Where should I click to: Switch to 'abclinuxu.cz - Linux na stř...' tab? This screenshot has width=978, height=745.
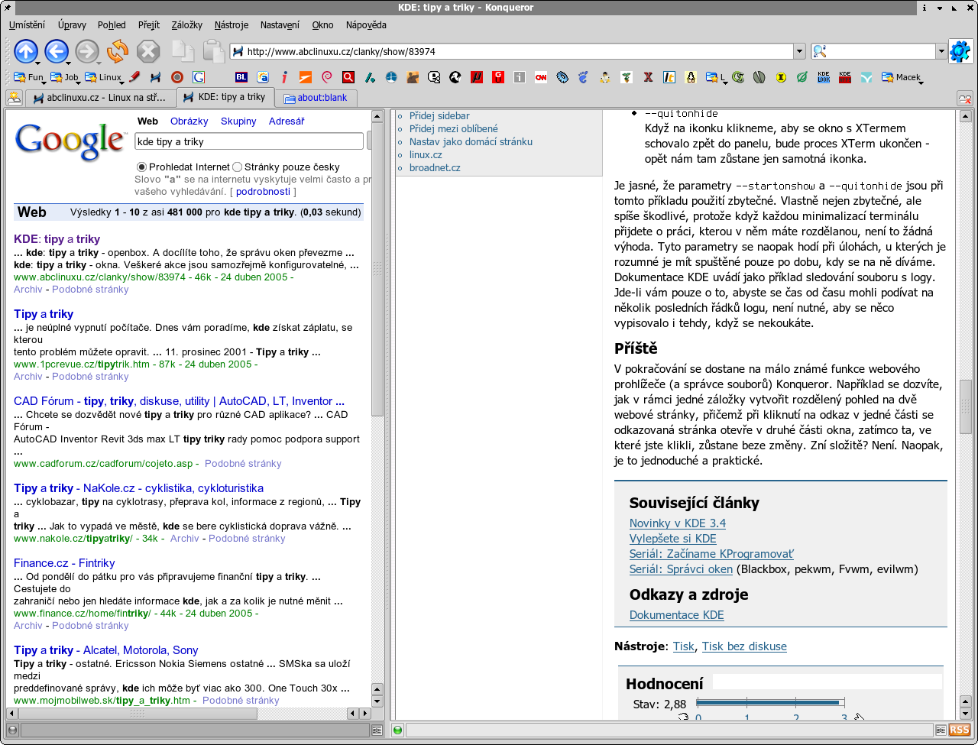tap(100, 98)
